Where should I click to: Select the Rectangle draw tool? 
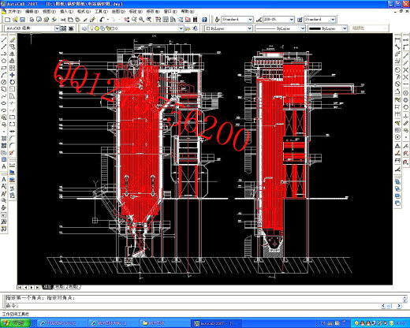(4, 68)
